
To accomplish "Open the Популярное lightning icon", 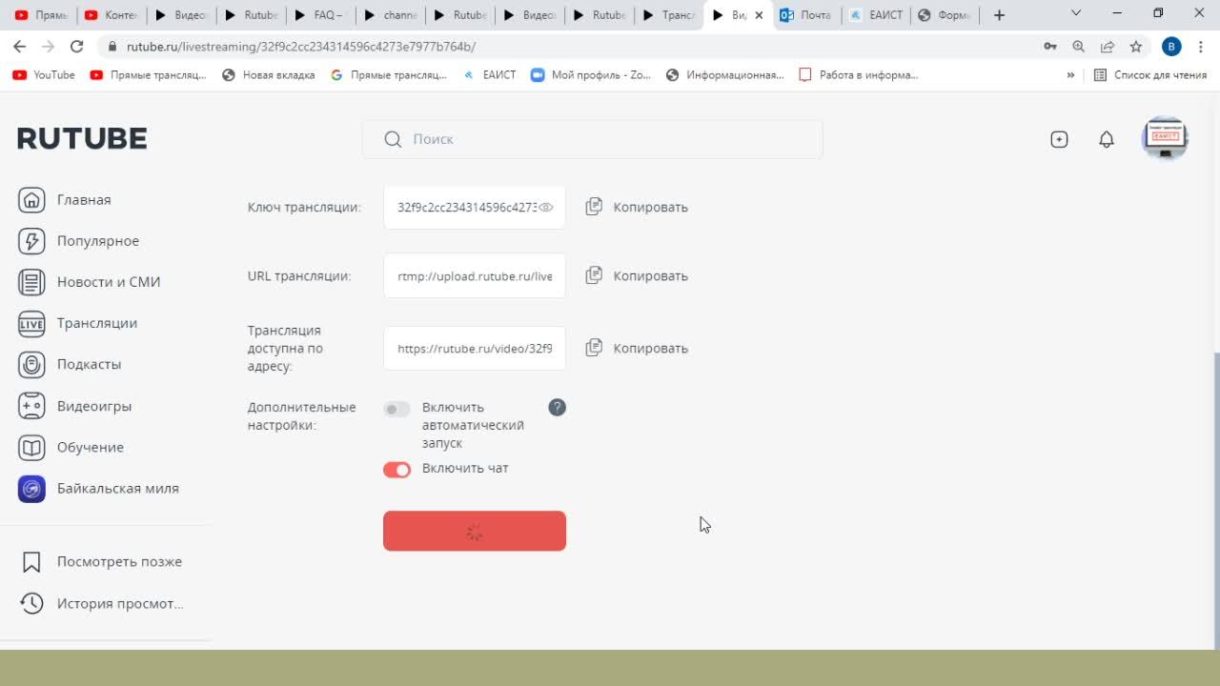I will tap(31, 241).
